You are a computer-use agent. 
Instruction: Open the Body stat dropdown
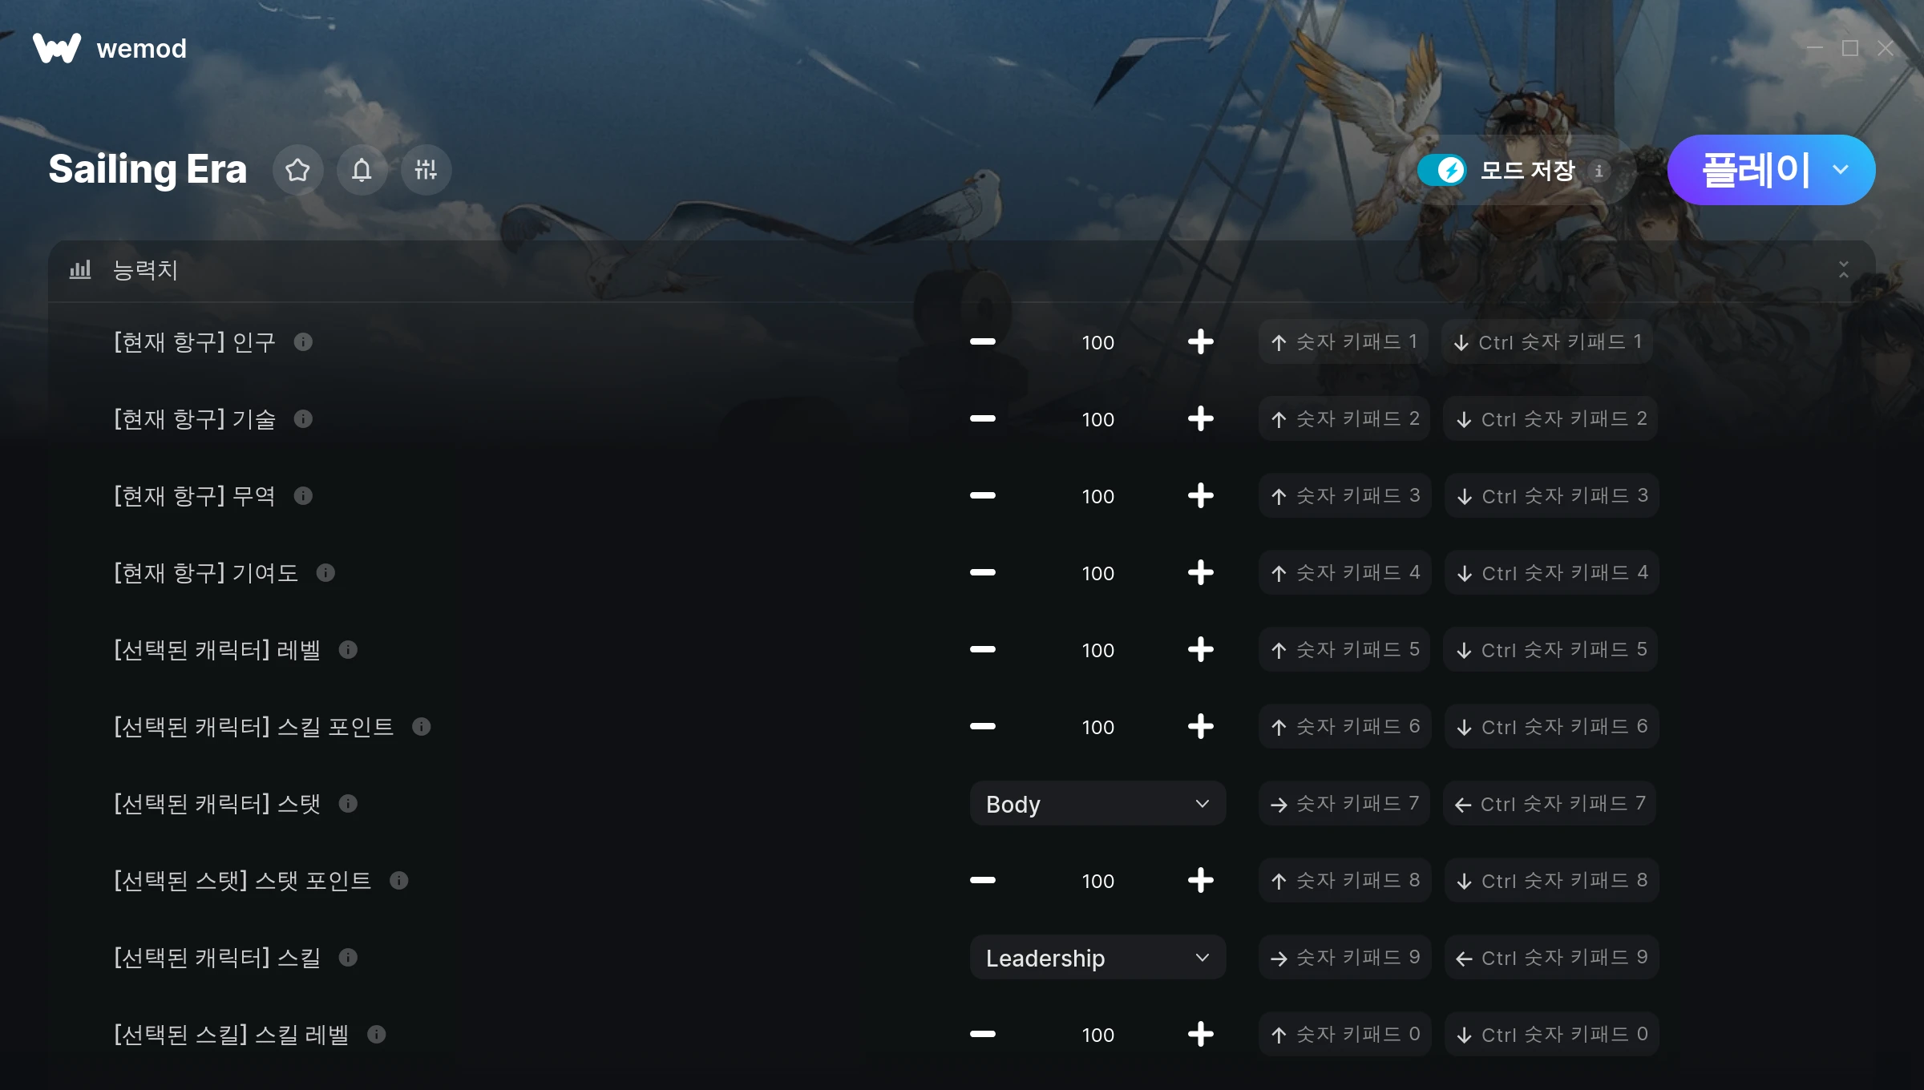point(1097,804)
